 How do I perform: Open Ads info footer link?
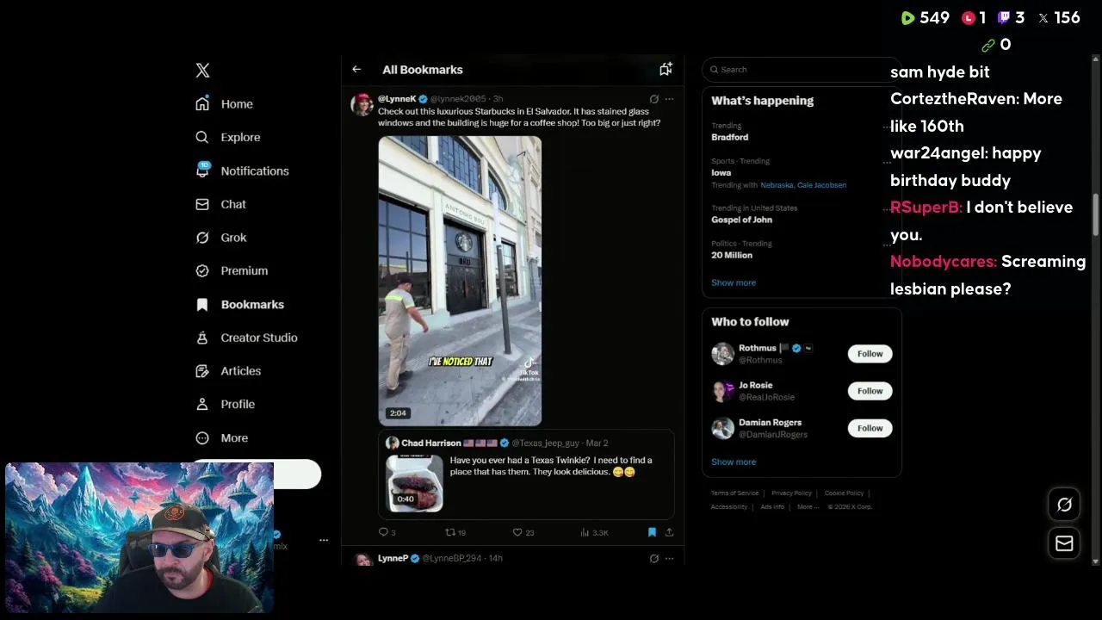[772, 507]
